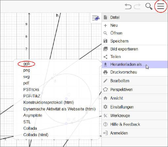Choose Konstruktionsprotokoll (html) export
This screenshot has height=147, width=168.
point(49,103)
